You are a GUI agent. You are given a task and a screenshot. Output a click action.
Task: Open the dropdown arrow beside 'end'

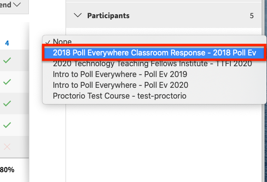click(17, 4)
